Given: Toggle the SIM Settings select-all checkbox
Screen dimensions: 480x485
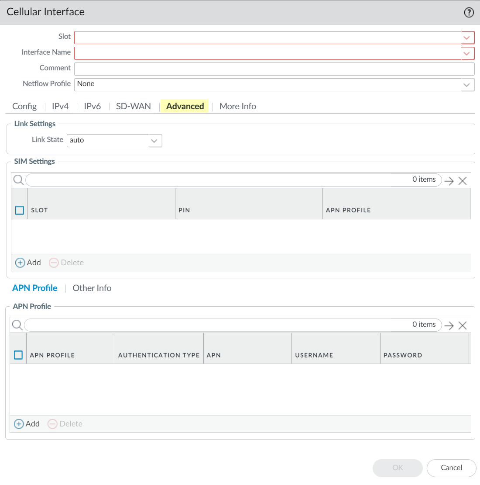Looking at the screenshot, I should click(x=20, y=210).
